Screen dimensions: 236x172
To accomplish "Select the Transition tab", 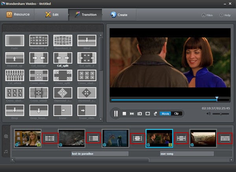I will click(x=86, y=15).
